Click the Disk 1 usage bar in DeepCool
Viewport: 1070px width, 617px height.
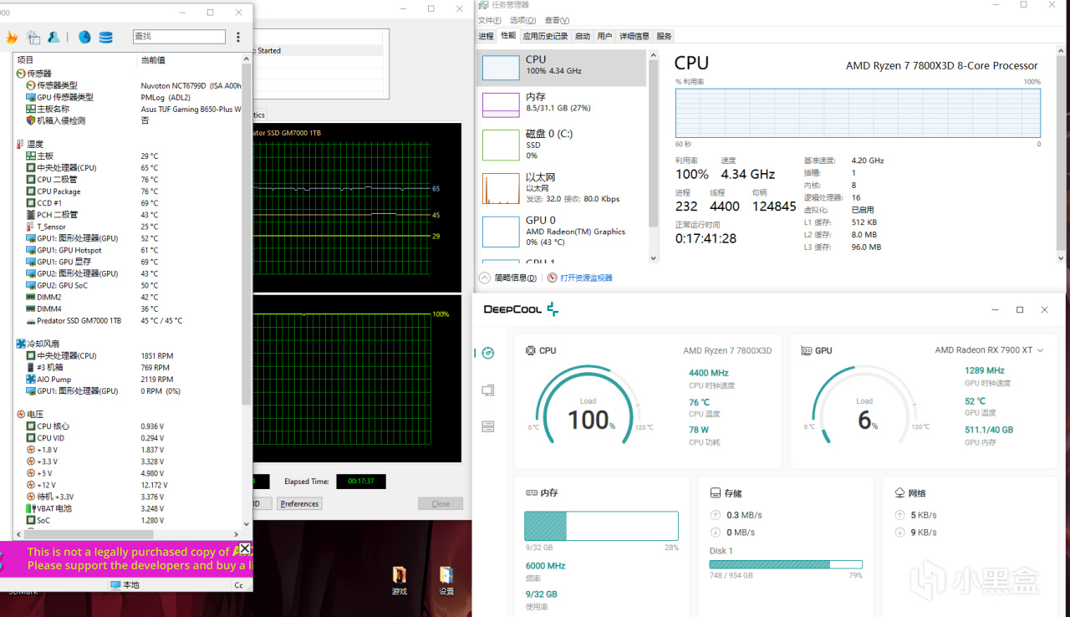786,564
